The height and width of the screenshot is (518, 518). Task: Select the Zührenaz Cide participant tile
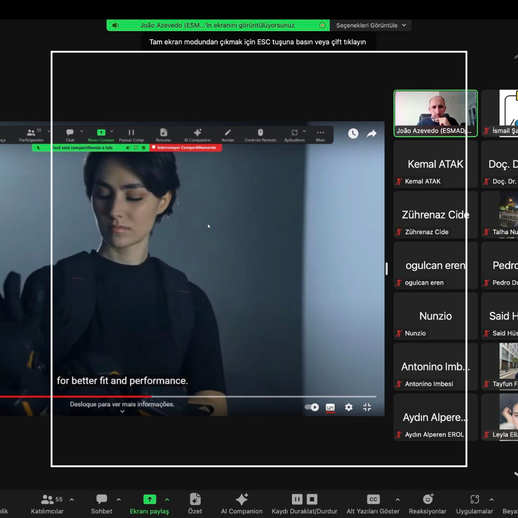(436, 214)
